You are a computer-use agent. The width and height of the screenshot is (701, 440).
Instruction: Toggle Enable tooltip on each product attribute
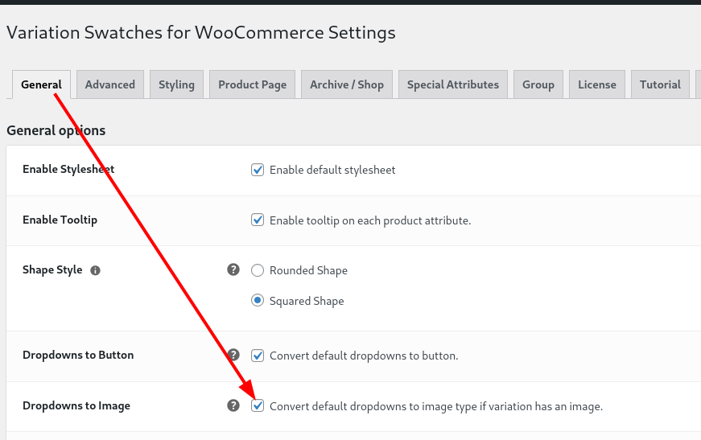point(258,220)
